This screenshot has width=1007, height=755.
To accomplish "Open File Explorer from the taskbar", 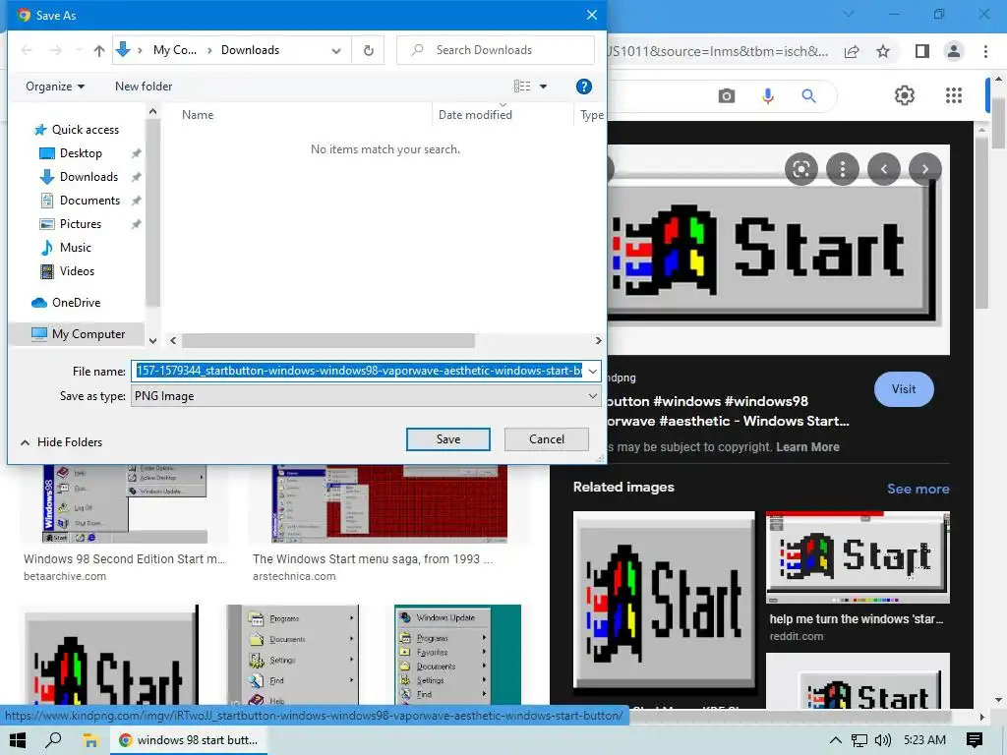I will point(90,740).
